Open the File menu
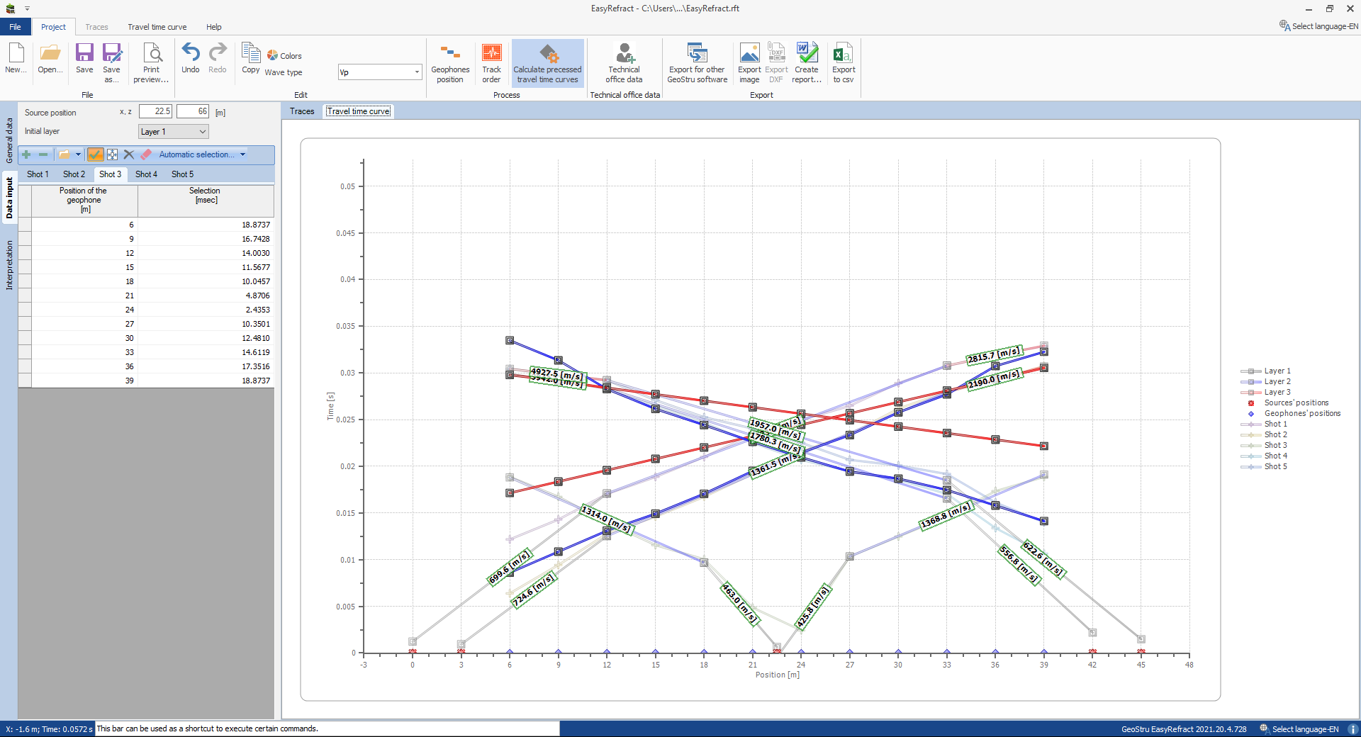 coord(15,27)
